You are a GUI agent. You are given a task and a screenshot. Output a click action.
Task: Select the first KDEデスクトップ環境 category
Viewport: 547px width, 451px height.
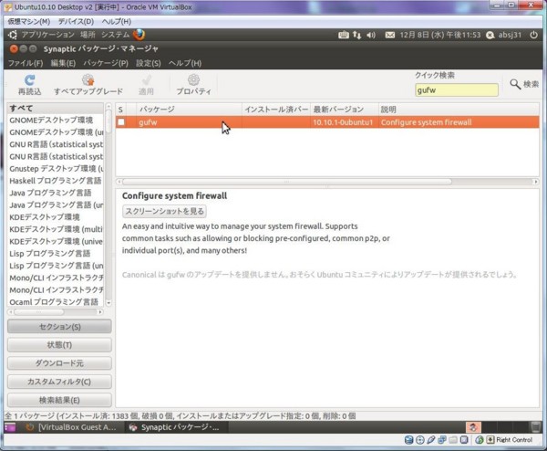(56, 217)
